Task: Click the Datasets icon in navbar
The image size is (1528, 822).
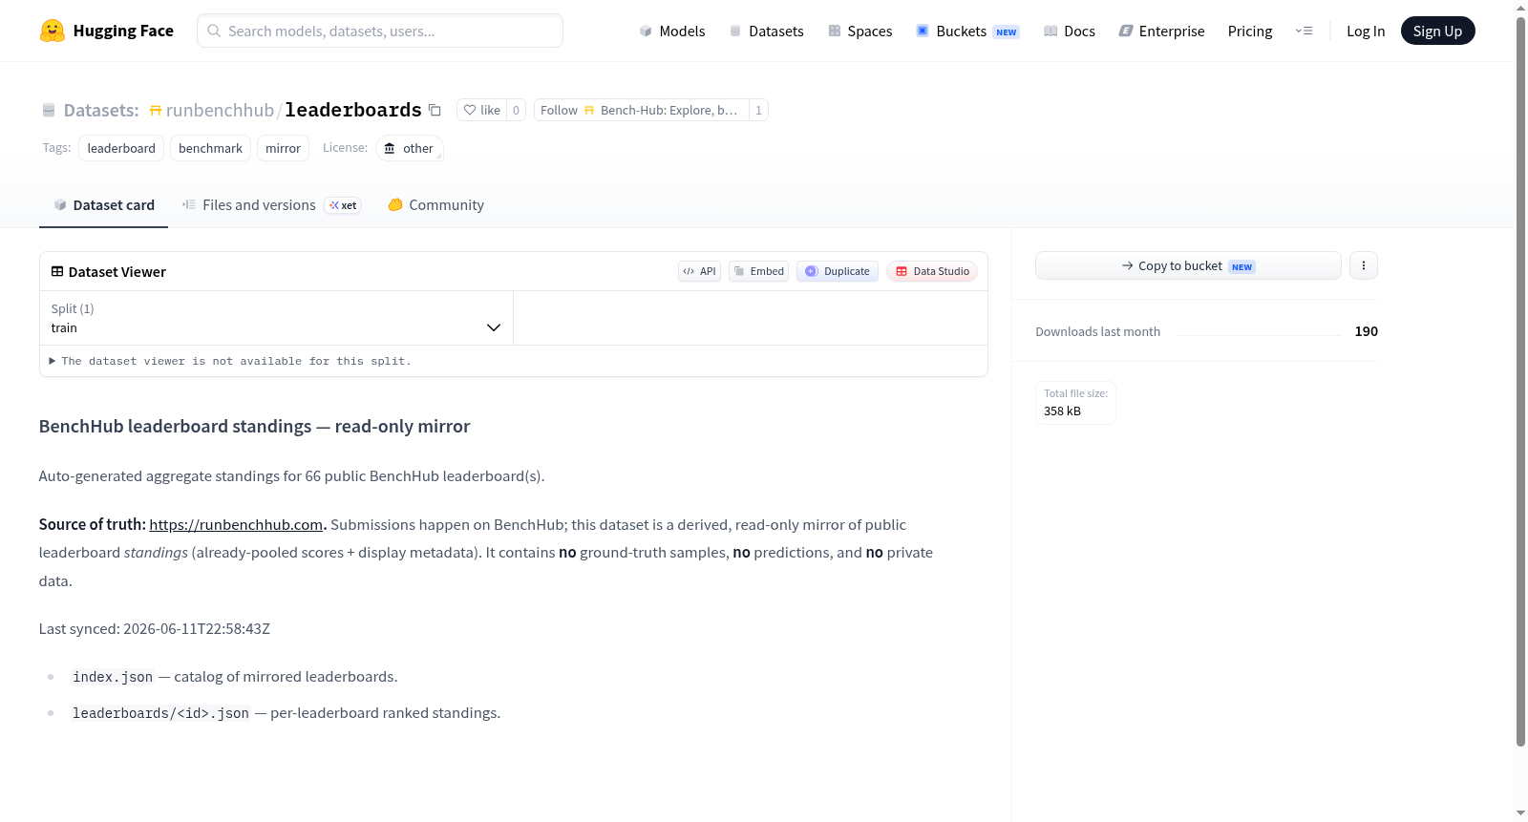Action: [x=735, y=31]
